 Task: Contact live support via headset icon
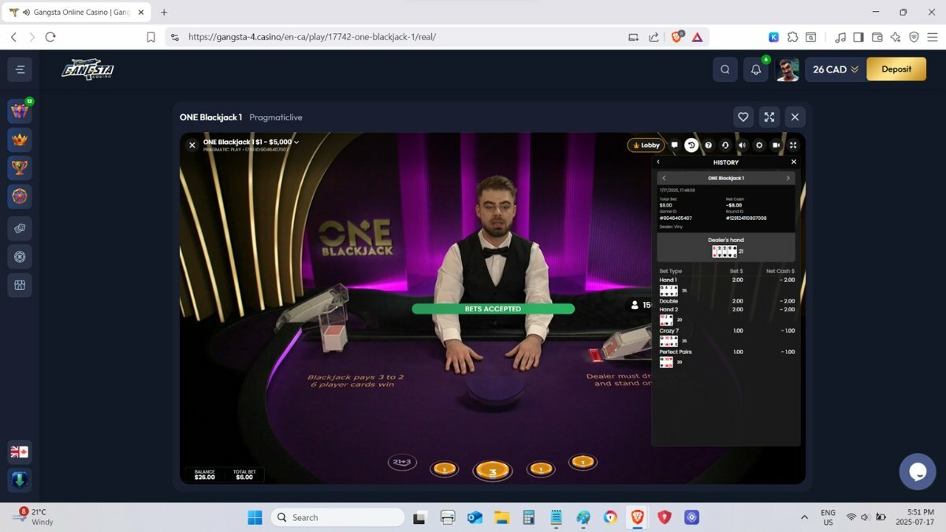coord(725,145)
